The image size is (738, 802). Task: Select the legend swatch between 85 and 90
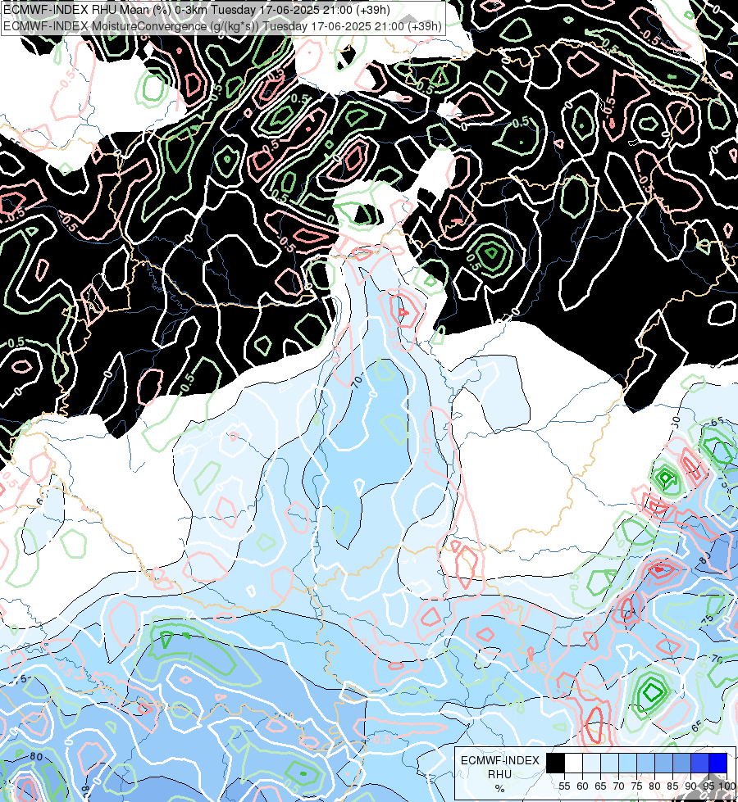tap(681, 763)
